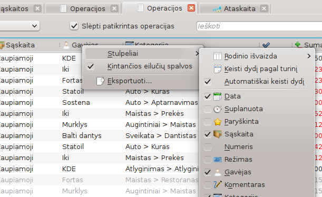Click the active Operacijos tab document icon
This screenshot has width=322, height=197.
pyautogui.click(x=140, y=8)
